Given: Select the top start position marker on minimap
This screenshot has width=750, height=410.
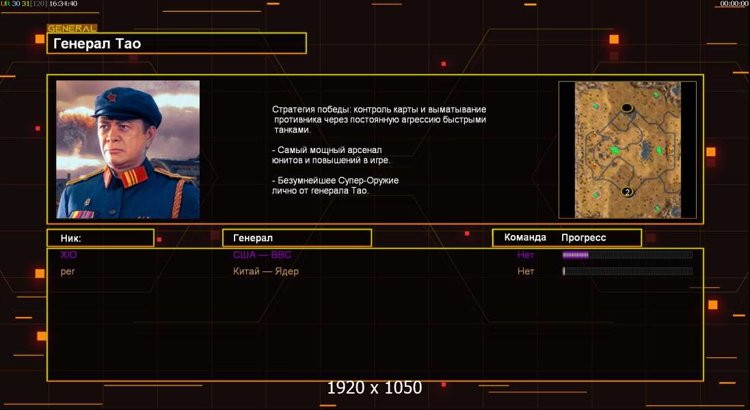Looking at the screenshot, I should 626,108.
